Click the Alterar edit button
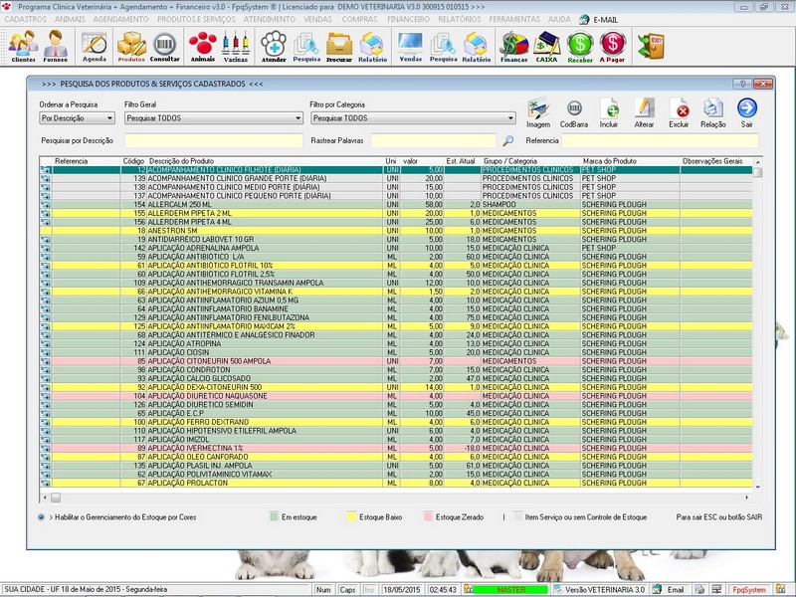Screen dimensions: 796x597 pos(644,111)
